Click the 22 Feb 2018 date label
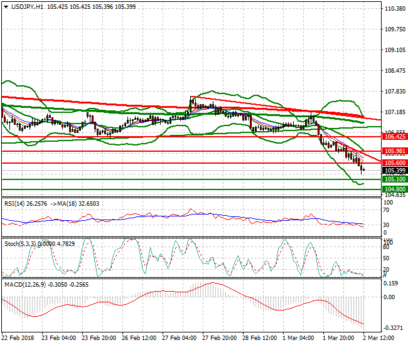 click(x=17, y=337)
